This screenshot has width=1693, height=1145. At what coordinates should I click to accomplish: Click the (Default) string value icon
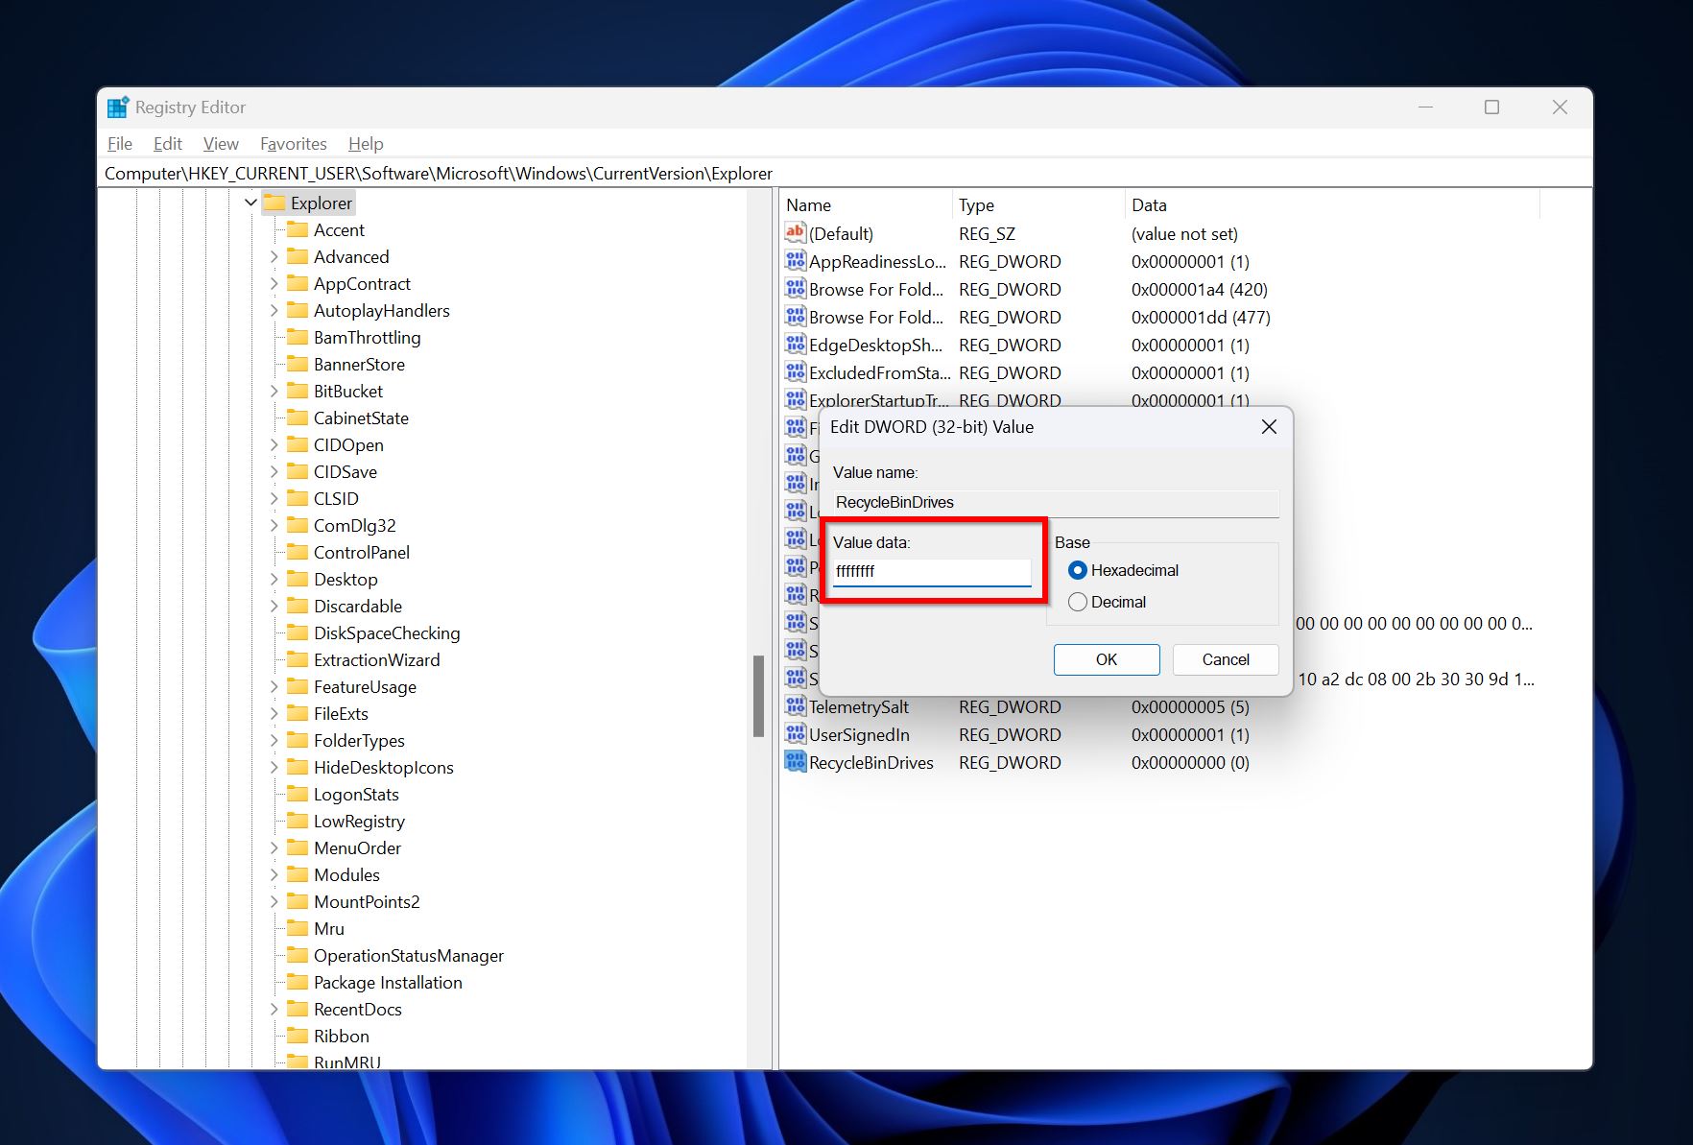795,232
